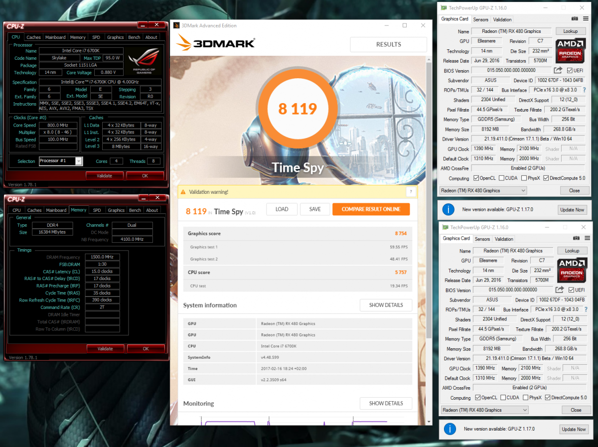The height and width of the screenshot is (447, 598).
Task: Click the blue info icon beside lower Update Now
Action: [x=450, y=429]
